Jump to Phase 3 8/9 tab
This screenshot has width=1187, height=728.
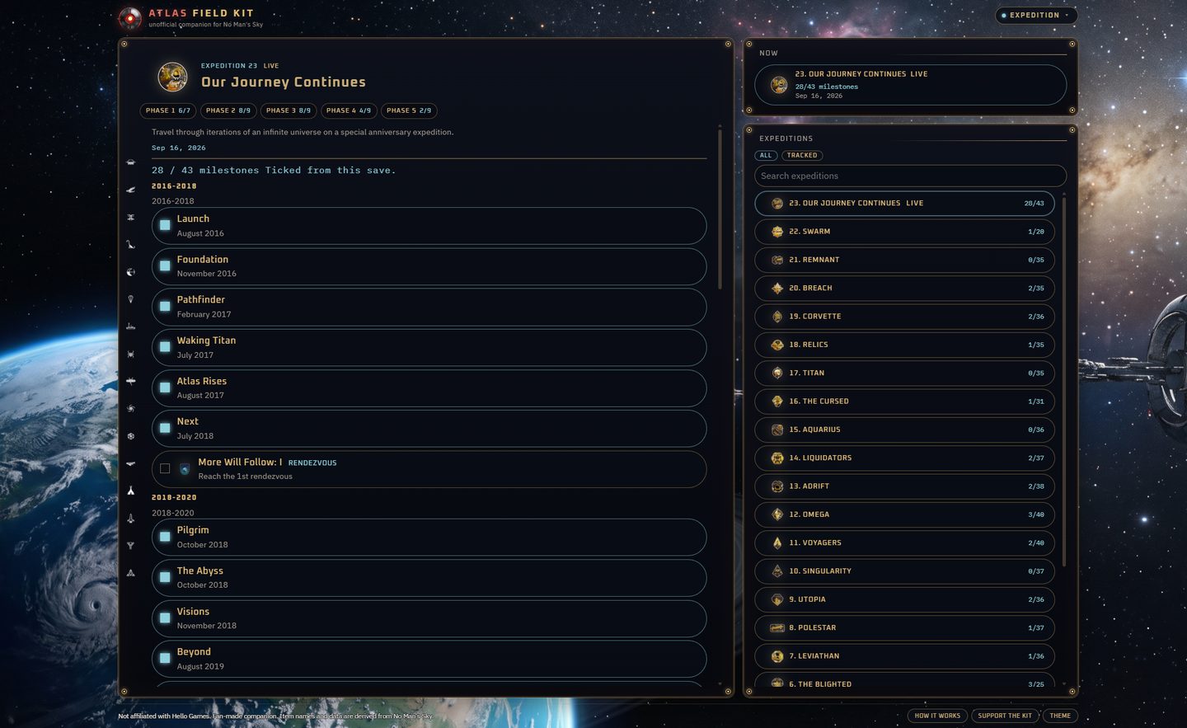(289, 110)
